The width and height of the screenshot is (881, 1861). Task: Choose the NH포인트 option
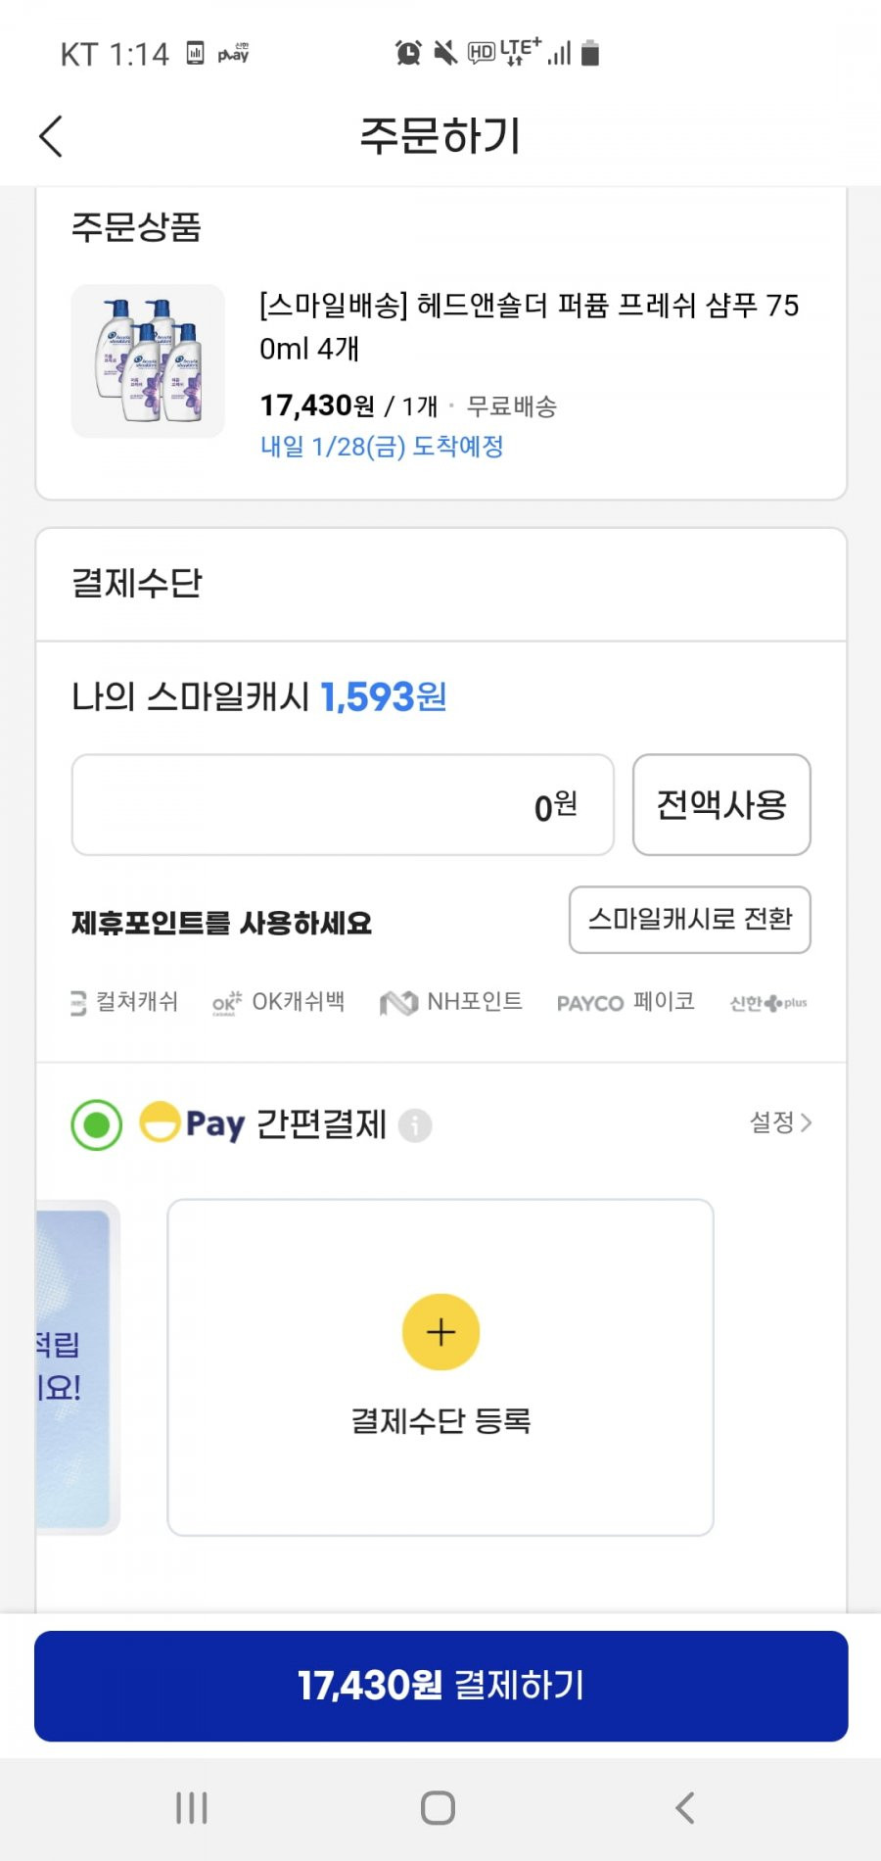(x=451, y=1002)
